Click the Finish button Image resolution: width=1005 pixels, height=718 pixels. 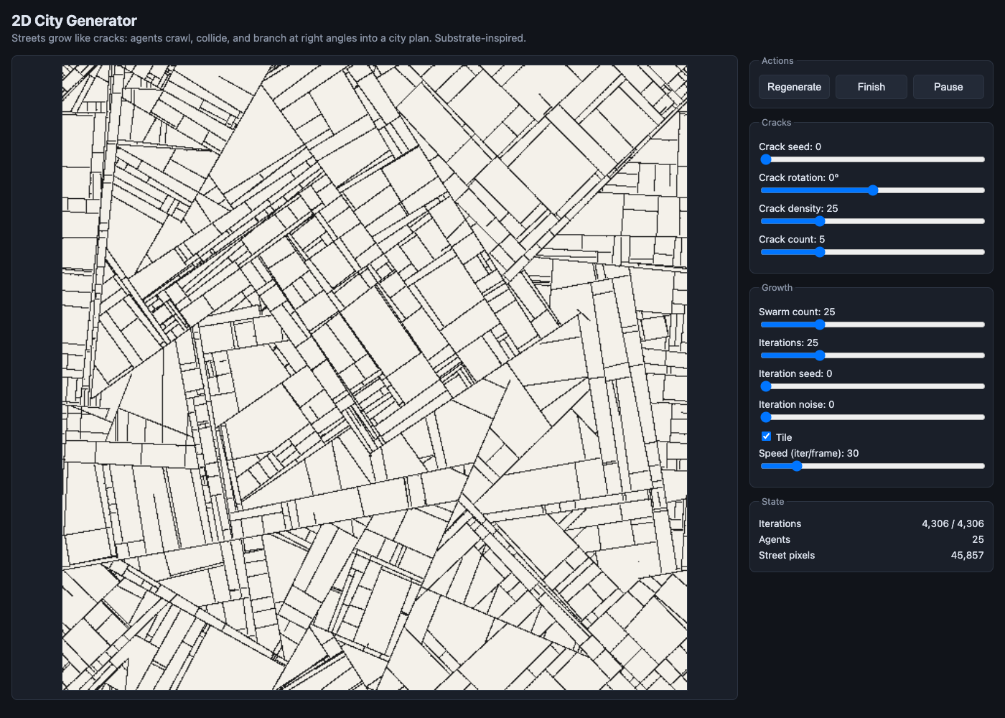871,87
